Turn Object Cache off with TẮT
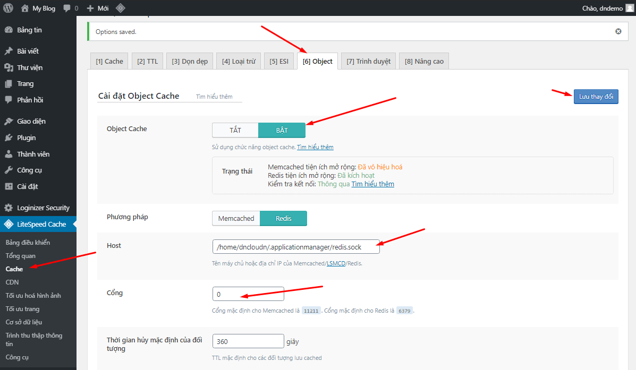 [235, 130]
